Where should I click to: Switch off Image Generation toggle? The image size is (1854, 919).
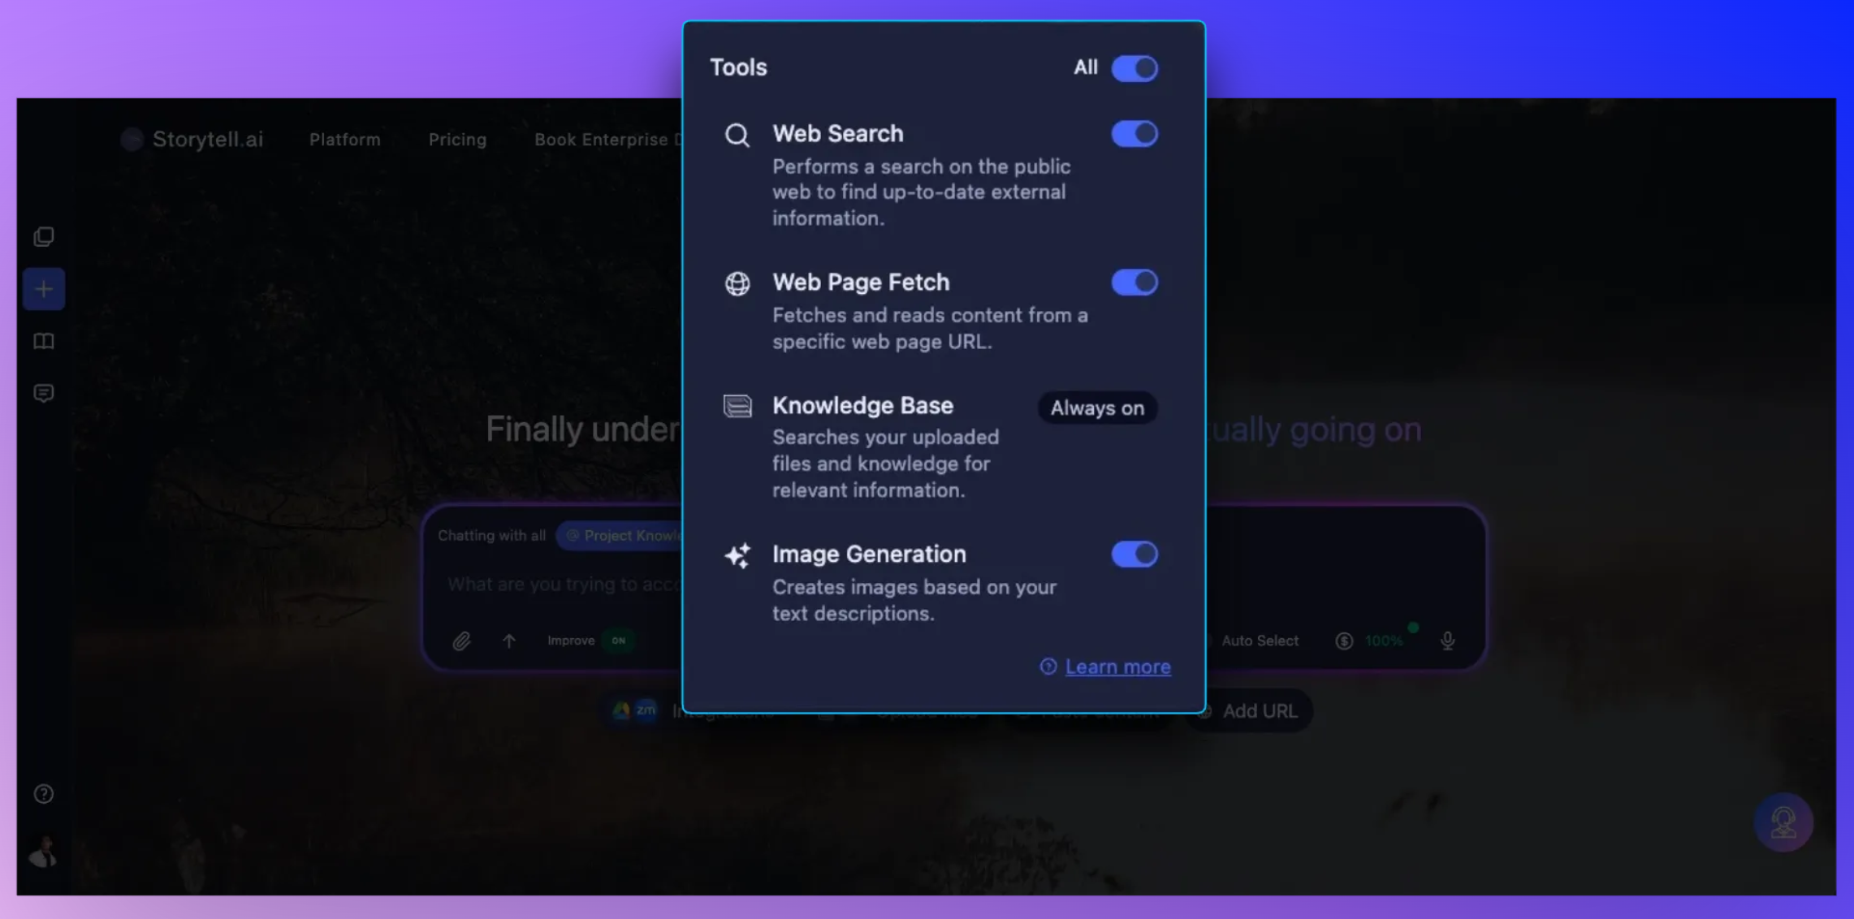click(x=1134, y=554)
